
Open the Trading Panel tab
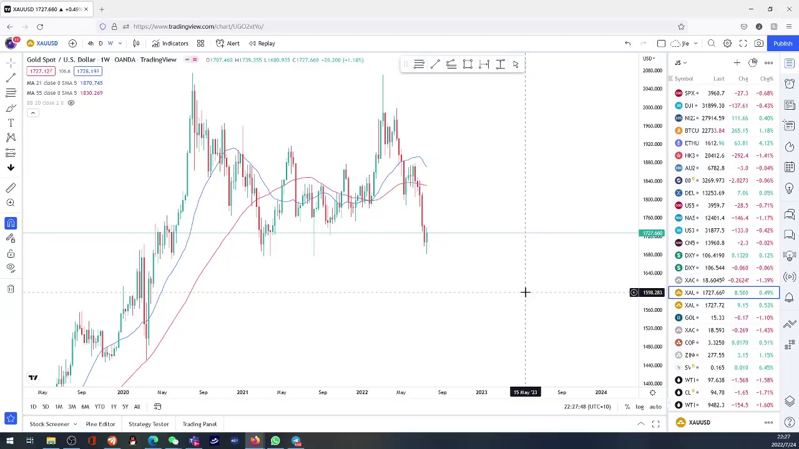click(200, 424)
